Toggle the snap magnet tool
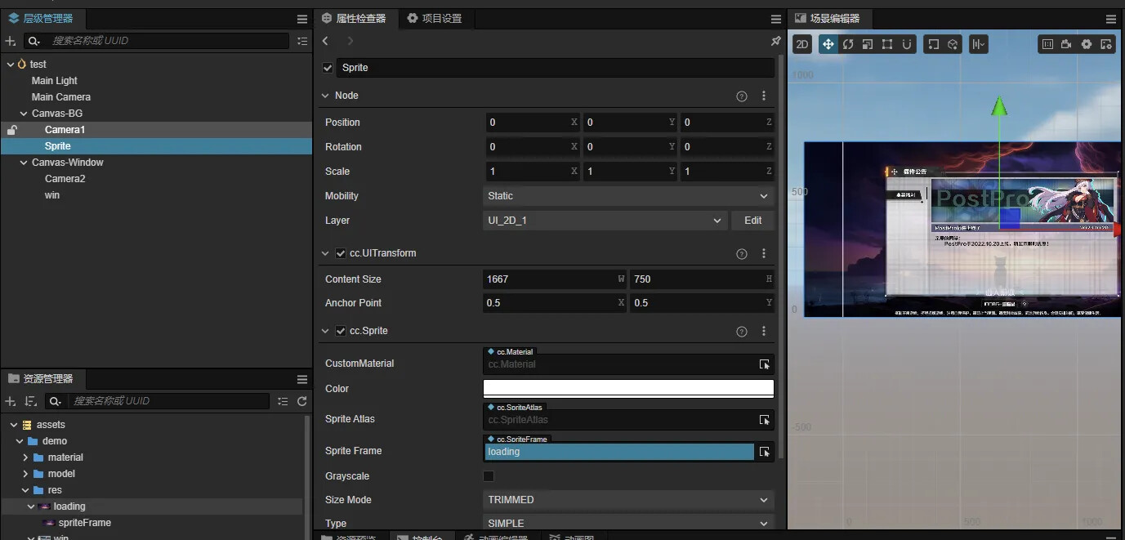The height and width of the screenshot is (540, 1125). [907, 44]
